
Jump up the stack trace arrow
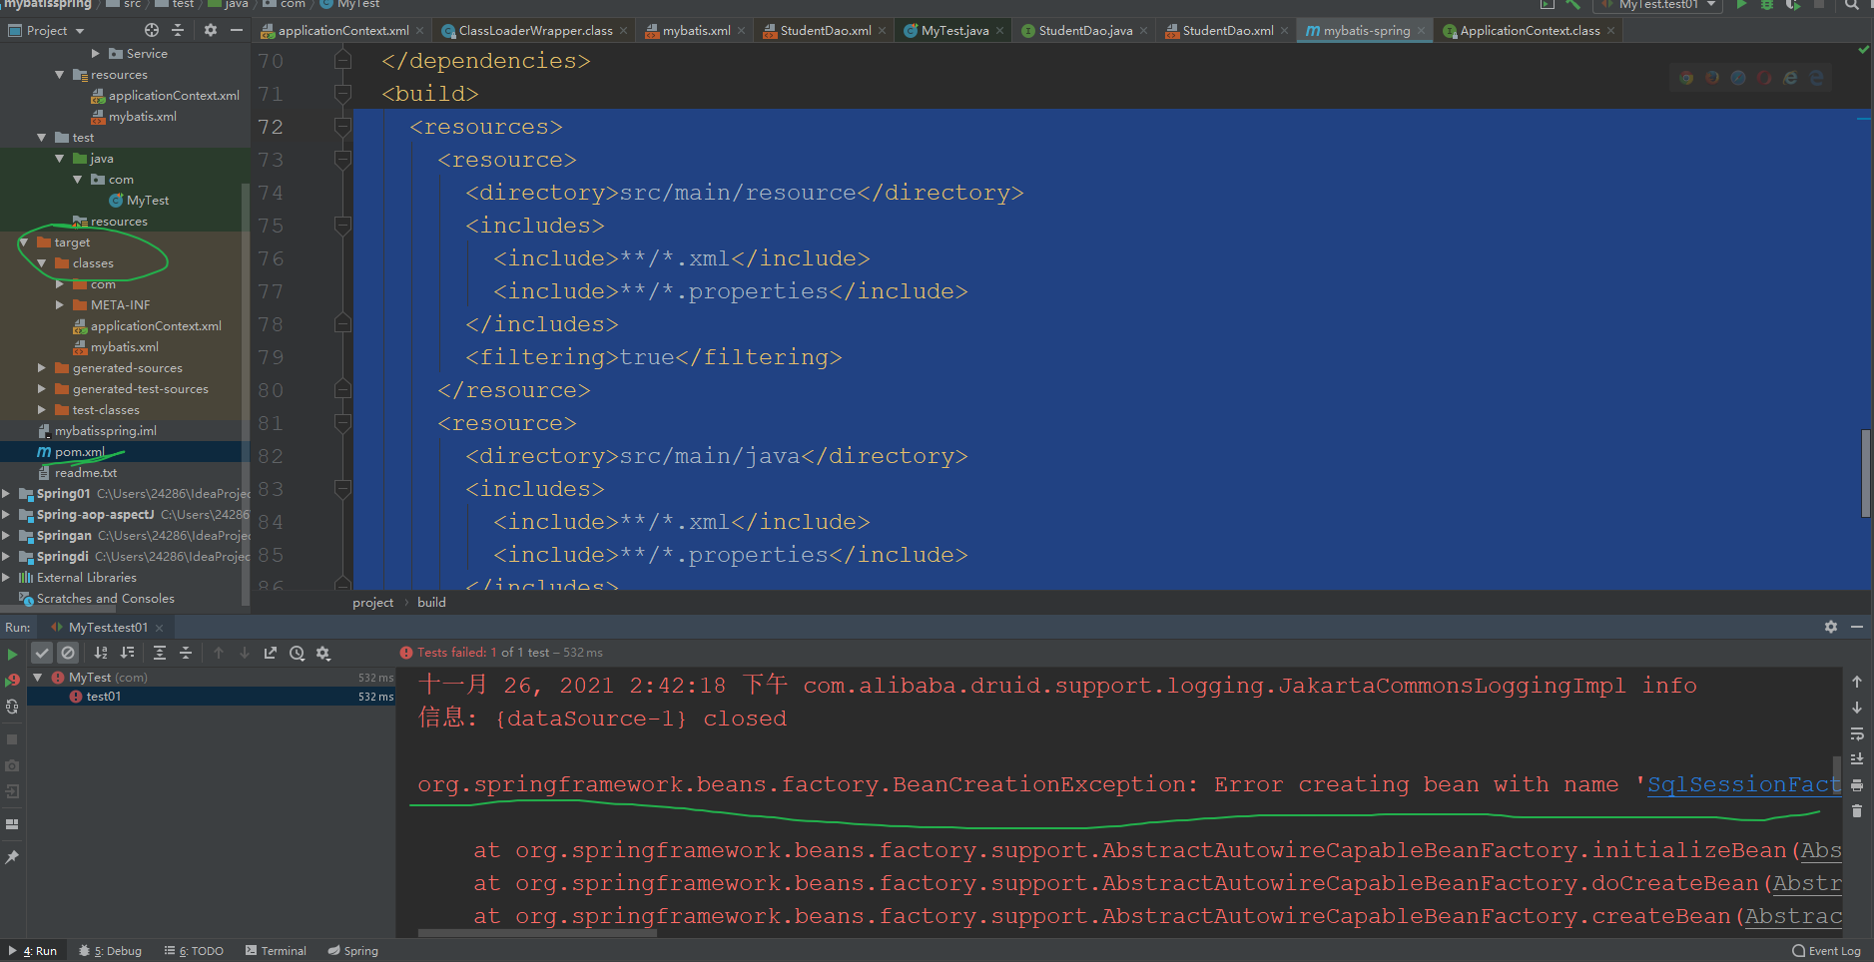pos(1857,682)
